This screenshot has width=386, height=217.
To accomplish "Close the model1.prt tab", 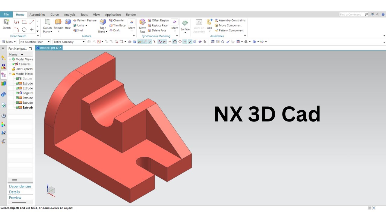I will click(x=60, y=48).
